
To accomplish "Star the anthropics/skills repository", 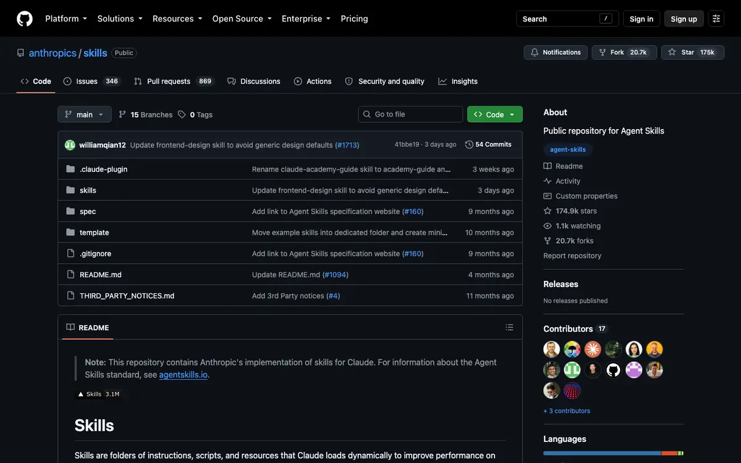I will click(x=692, y=52).
